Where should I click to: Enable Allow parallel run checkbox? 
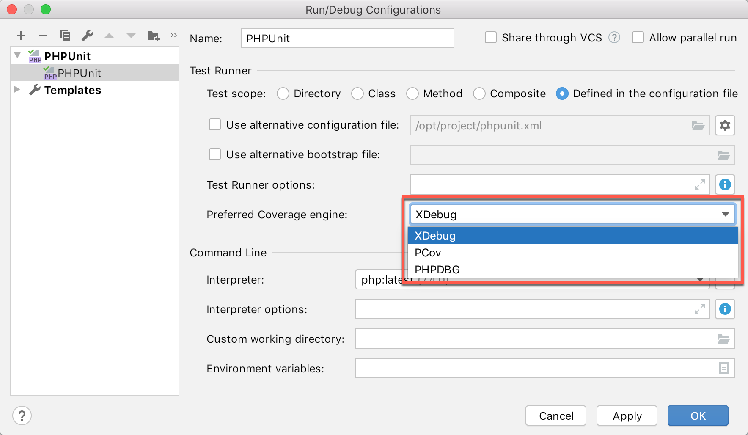(x=638, y=38)
